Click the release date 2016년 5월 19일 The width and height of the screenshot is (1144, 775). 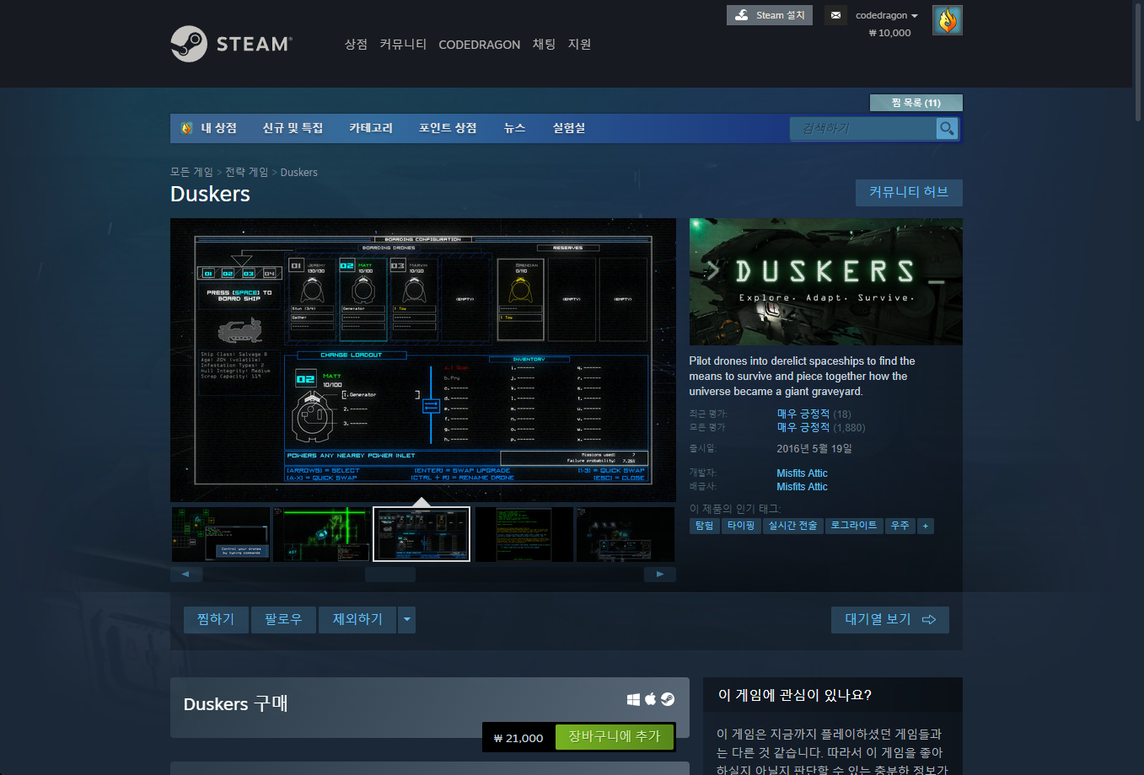coord(814,449)
